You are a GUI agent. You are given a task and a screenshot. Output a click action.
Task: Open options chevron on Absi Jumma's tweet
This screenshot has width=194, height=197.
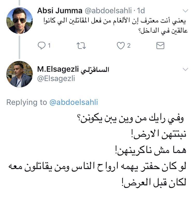tap(185, 11)
